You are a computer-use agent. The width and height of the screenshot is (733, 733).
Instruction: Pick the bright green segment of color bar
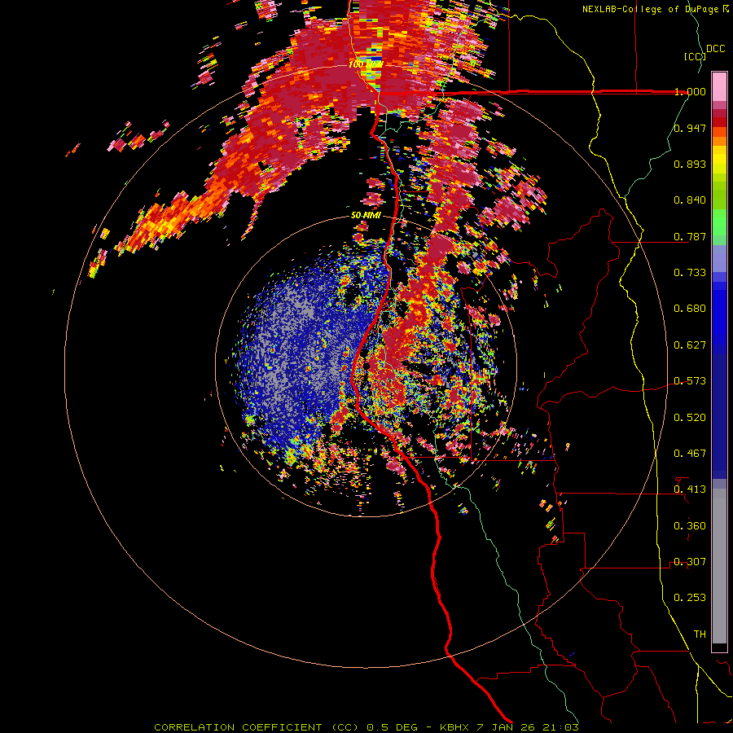tap(719, 222)
